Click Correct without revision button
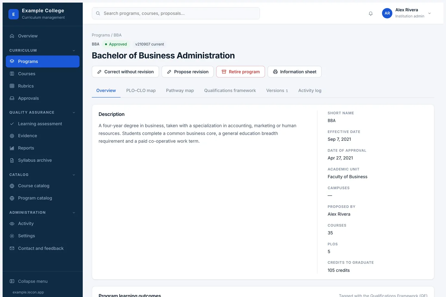This screenshot has height=297, width=446. pos(125,72)
